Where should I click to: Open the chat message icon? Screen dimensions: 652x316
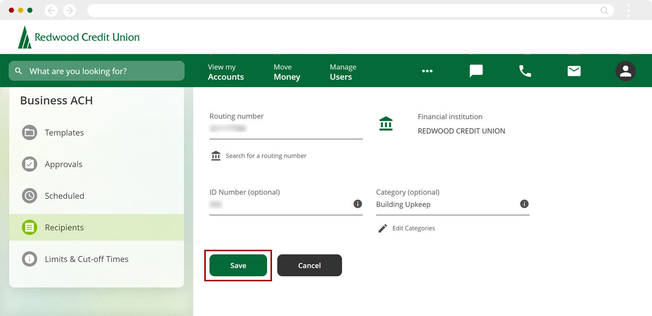[476, 71]
